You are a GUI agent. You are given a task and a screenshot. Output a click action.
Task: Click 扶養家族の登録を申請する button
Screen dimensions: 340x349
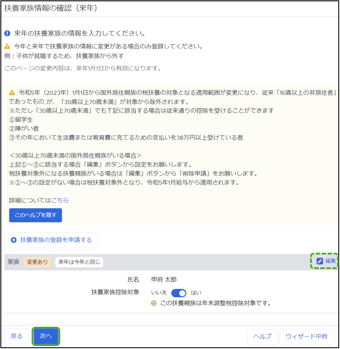(x=51, y=240)
